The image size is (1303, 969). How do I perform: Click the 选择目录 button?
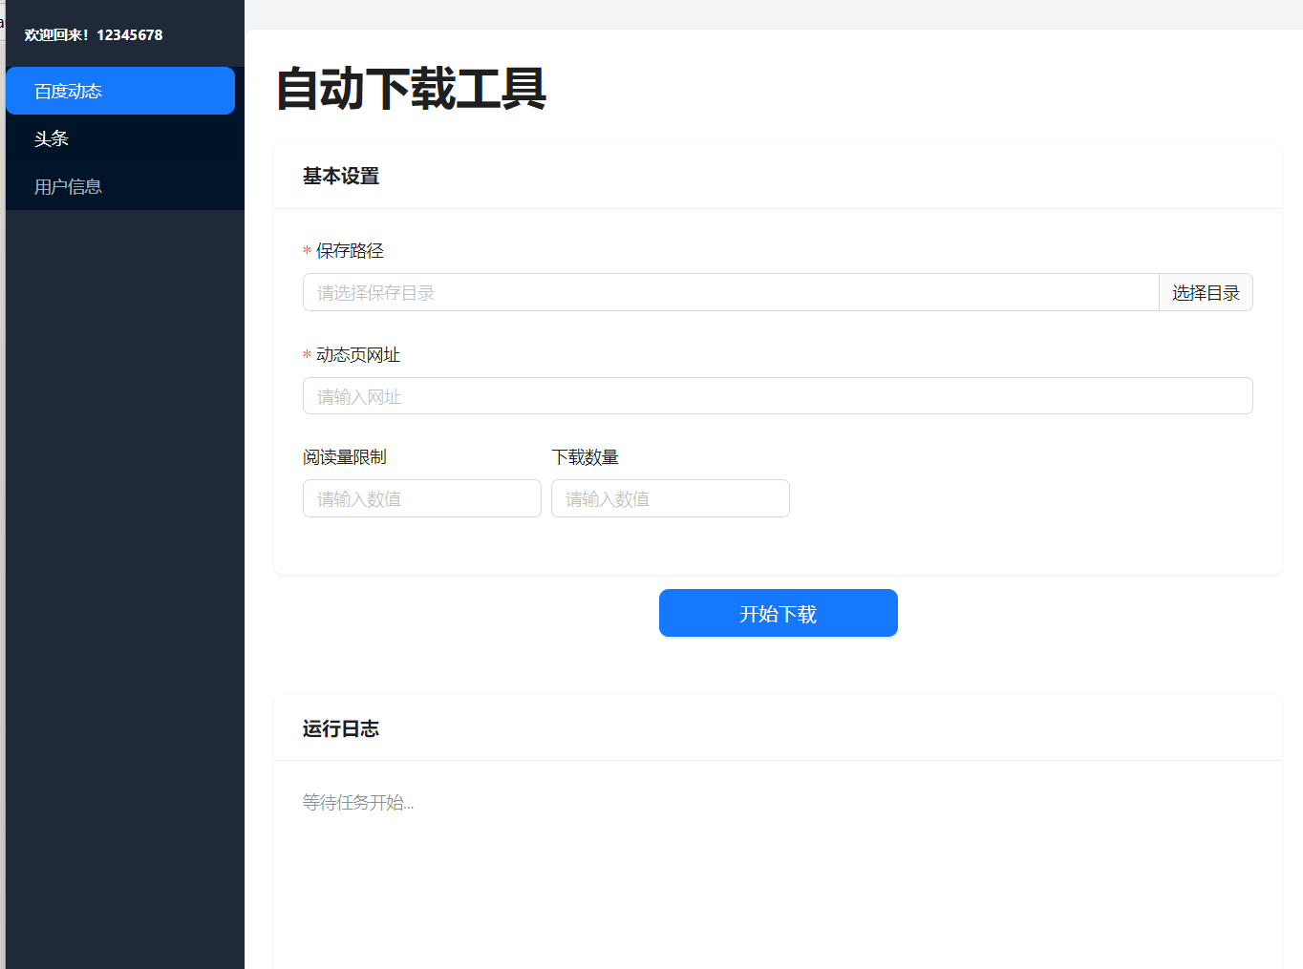(x=1205, y=292)
